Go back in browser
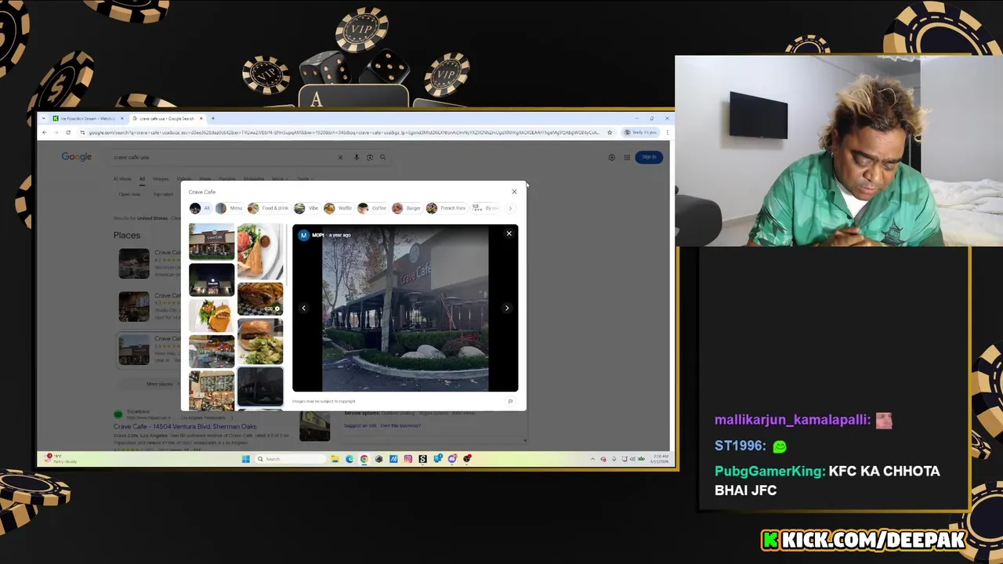 tap(45, 132)
